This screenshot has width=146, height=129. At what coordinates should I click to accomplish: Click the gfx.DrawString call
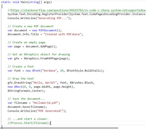coord(19,83)
